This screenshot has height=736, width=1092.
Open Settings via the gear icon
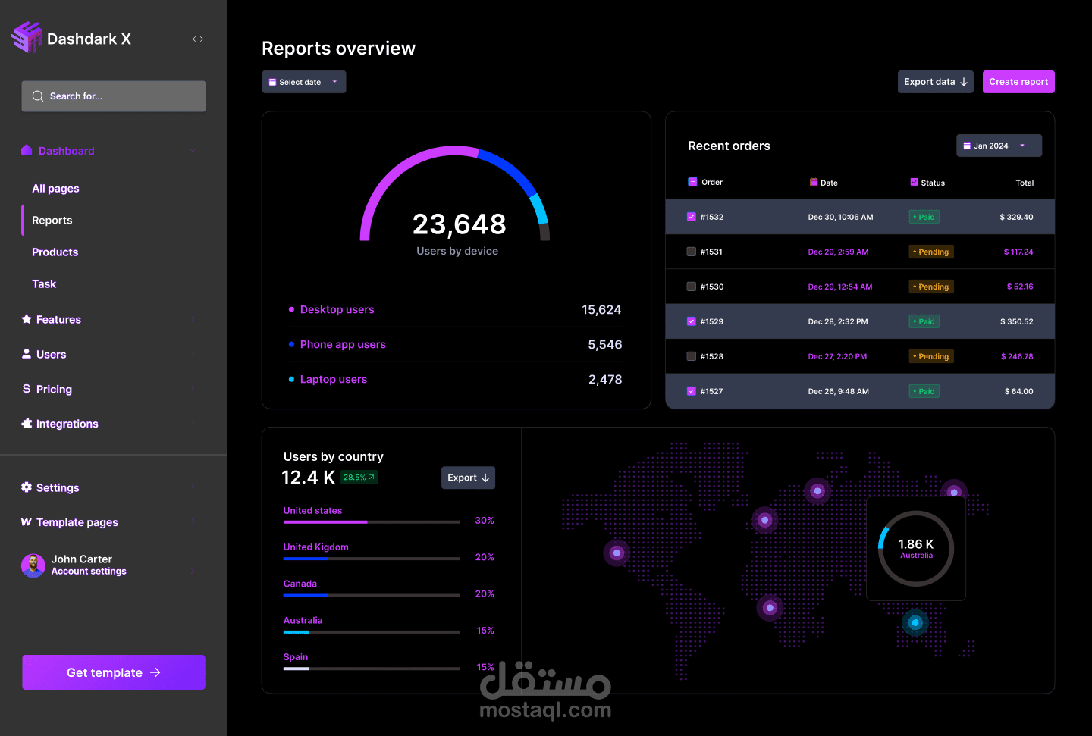tap(27, 487)
